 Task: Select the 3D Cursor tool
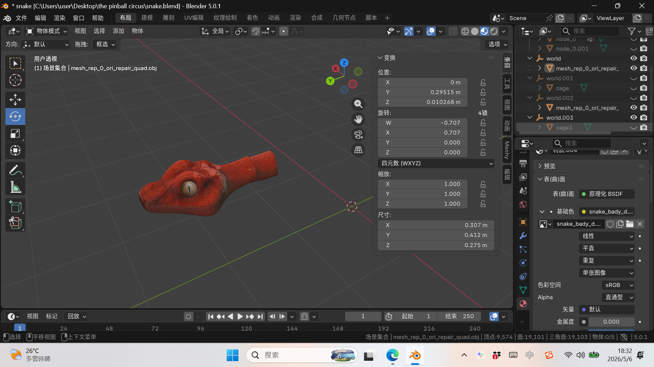15,80
